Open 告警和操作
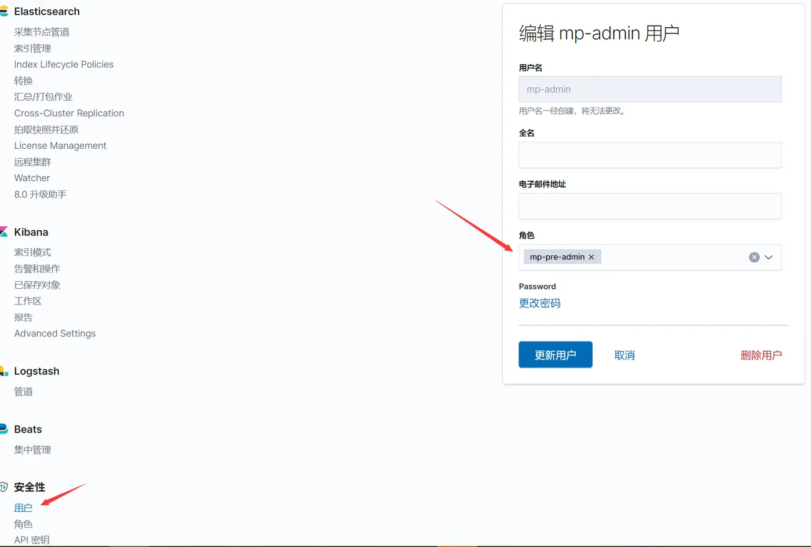This screenshot has height=547, width=811. (x=37, y=269)
